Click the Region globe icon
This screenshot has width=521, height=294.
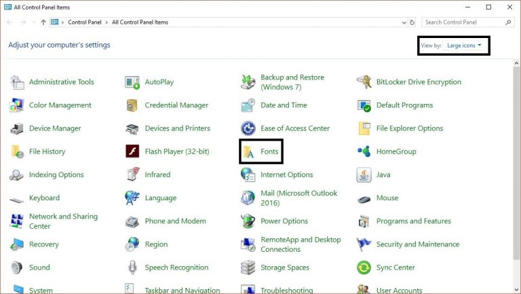point(132,245)
